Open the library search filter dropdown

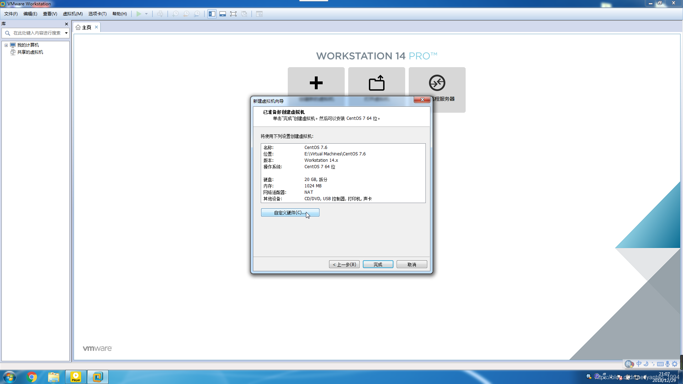click(66, 33)
